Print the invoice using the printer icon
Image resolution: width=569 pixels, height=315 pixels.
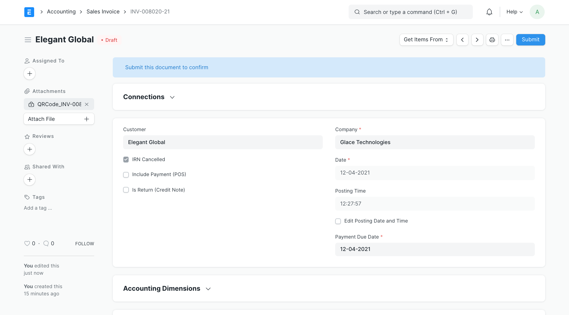492,40
